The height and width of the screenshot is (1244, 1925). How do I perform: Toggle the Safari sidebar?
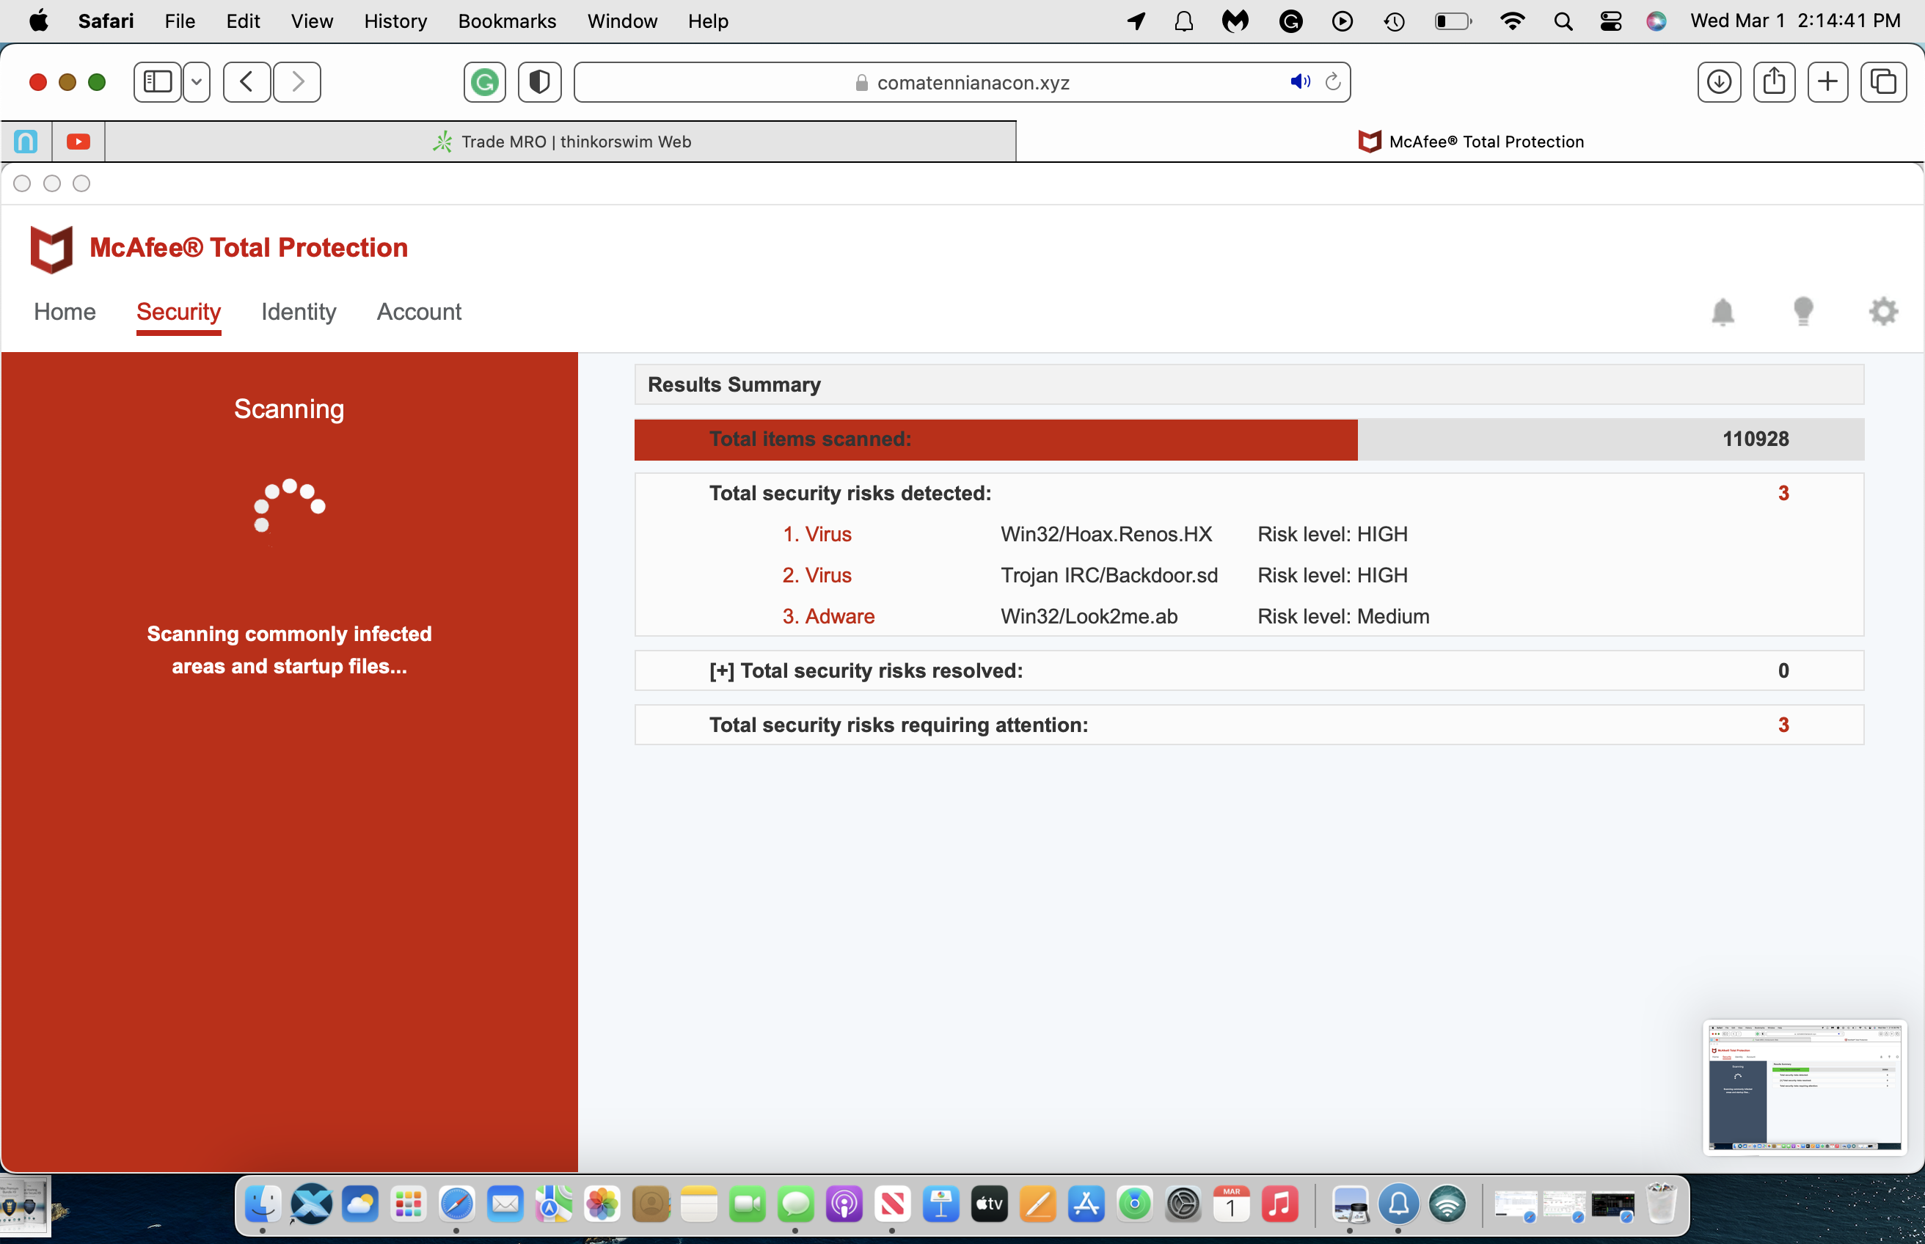pyautogui.click(x=158, y=82)
